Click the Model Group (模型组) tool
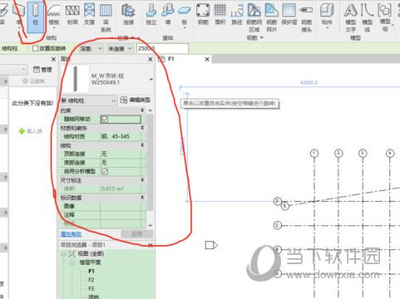The width and height of the screenshot is (400, 299). click(385, 17)
